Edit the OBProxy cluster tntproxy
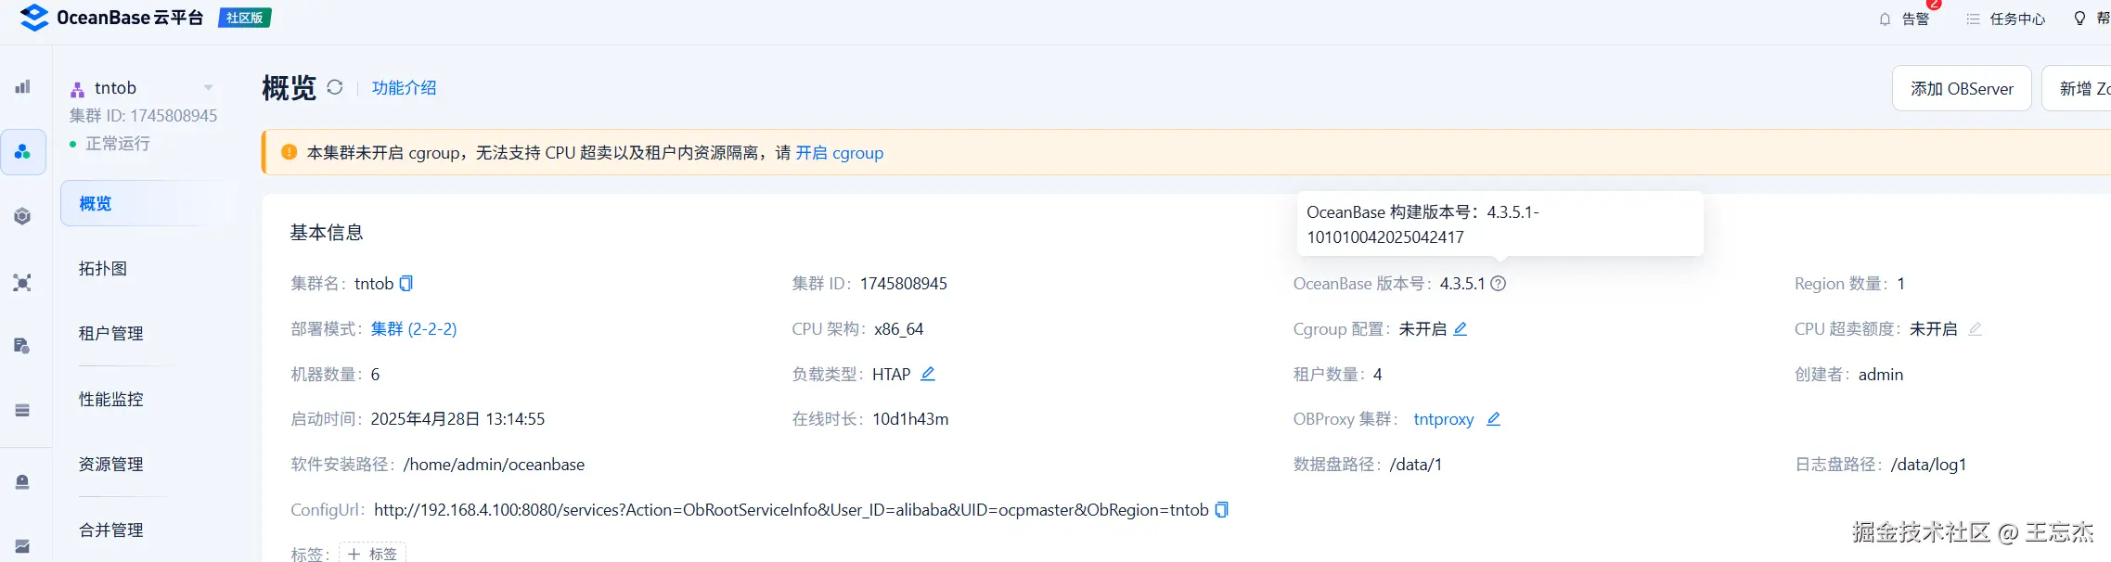2111x562 pixels. [1493, 418]
